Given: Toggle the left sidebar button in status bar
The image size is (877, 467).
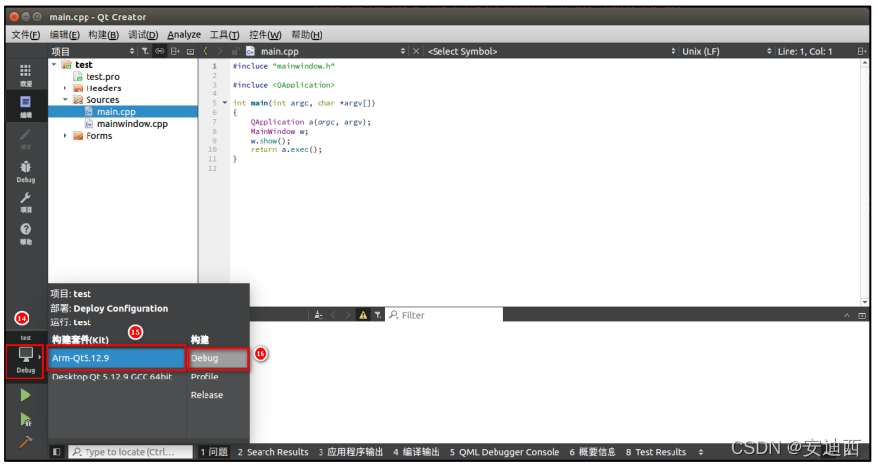Looking at the screenshot, I should click(56, 452).
